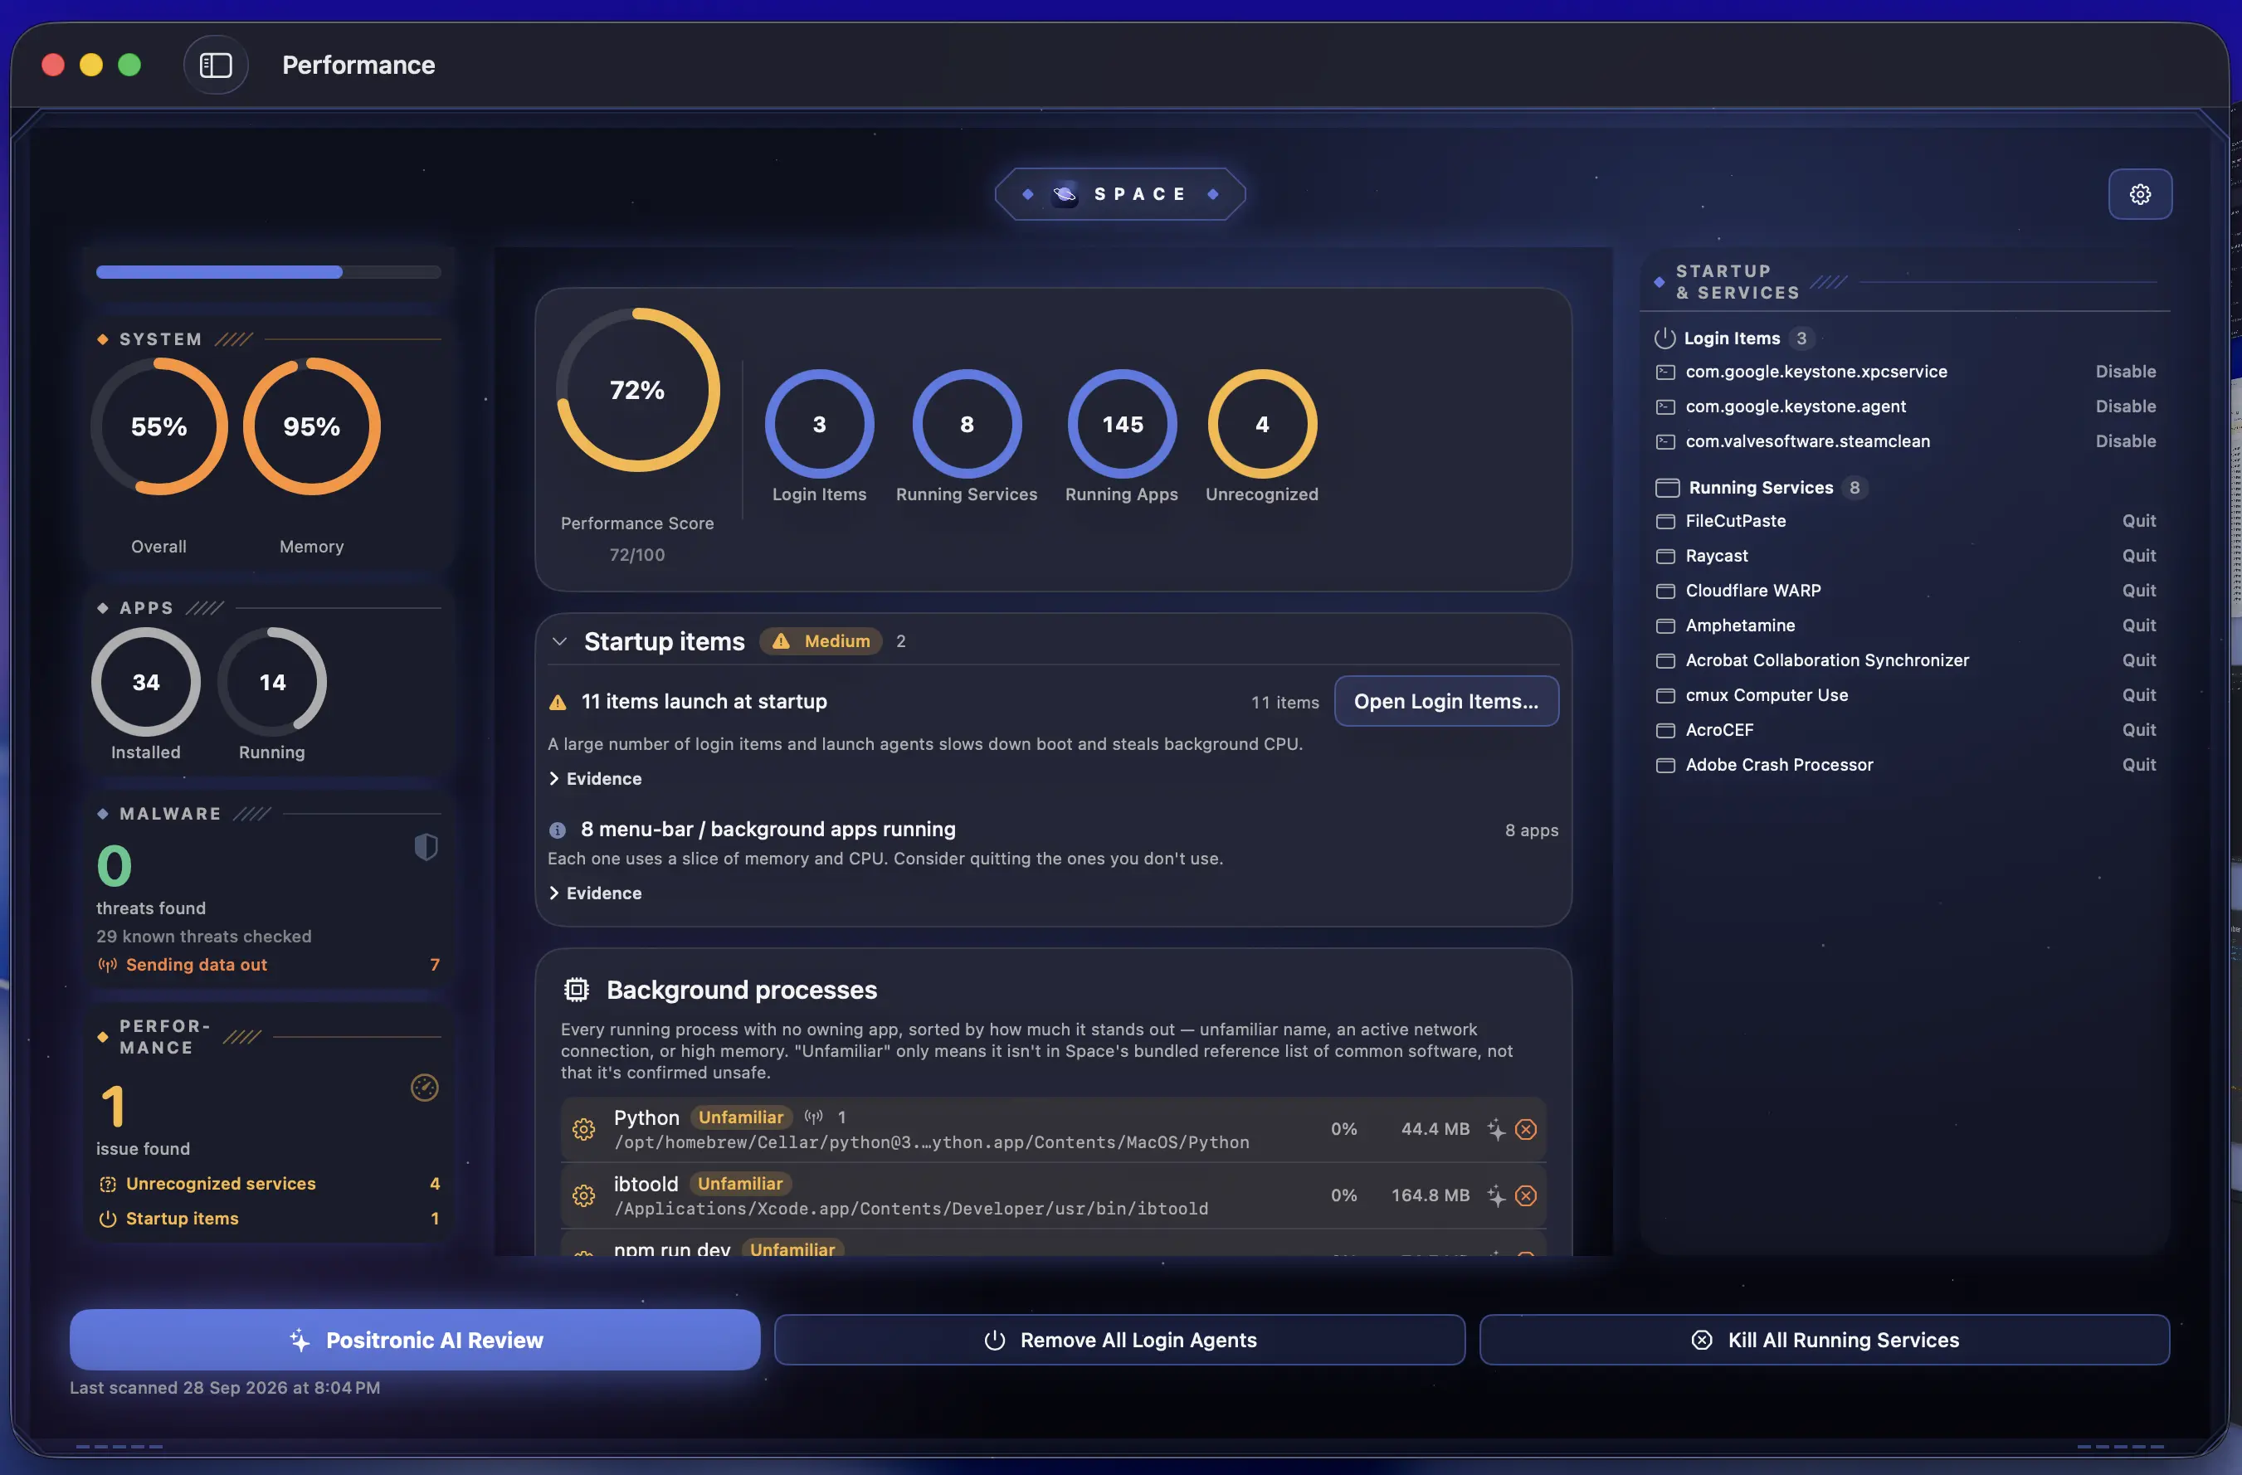The width and height of the screenshot is (2242, 1475).
Task: Disable com.valvesoftware.steamclean login item
Action: 2125,441
